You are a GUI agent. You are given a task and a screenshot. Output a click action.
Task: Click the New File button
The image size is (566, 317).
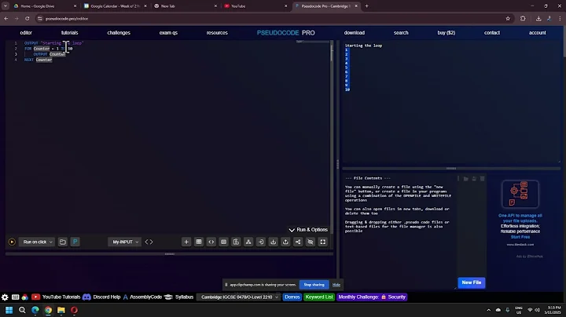coord(472,282)
